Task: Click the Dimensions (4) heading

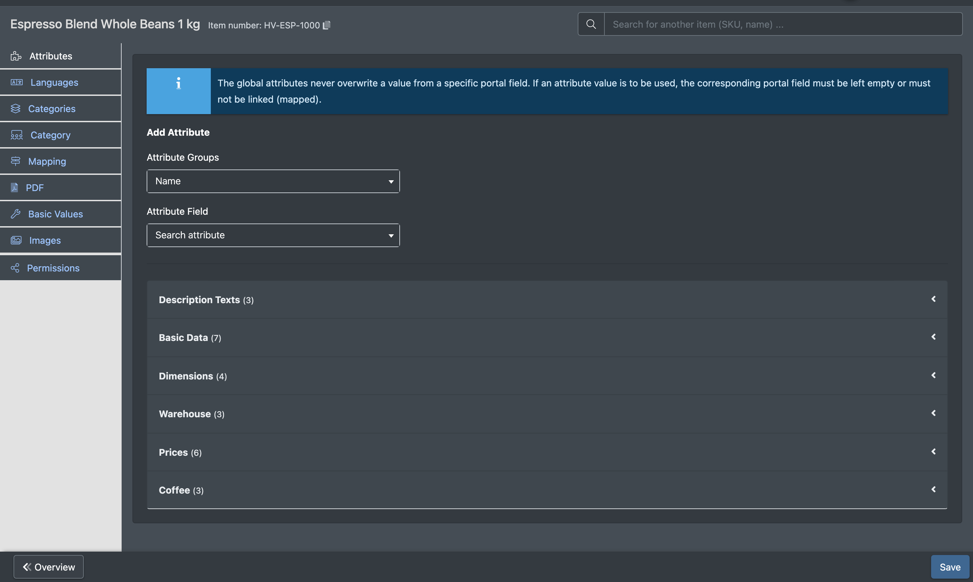Action: pyautogui.click(x=193, y=376)
